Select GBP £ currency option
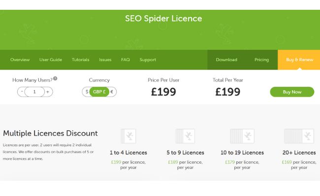This screenshot has height=196, width=320. 99,92
